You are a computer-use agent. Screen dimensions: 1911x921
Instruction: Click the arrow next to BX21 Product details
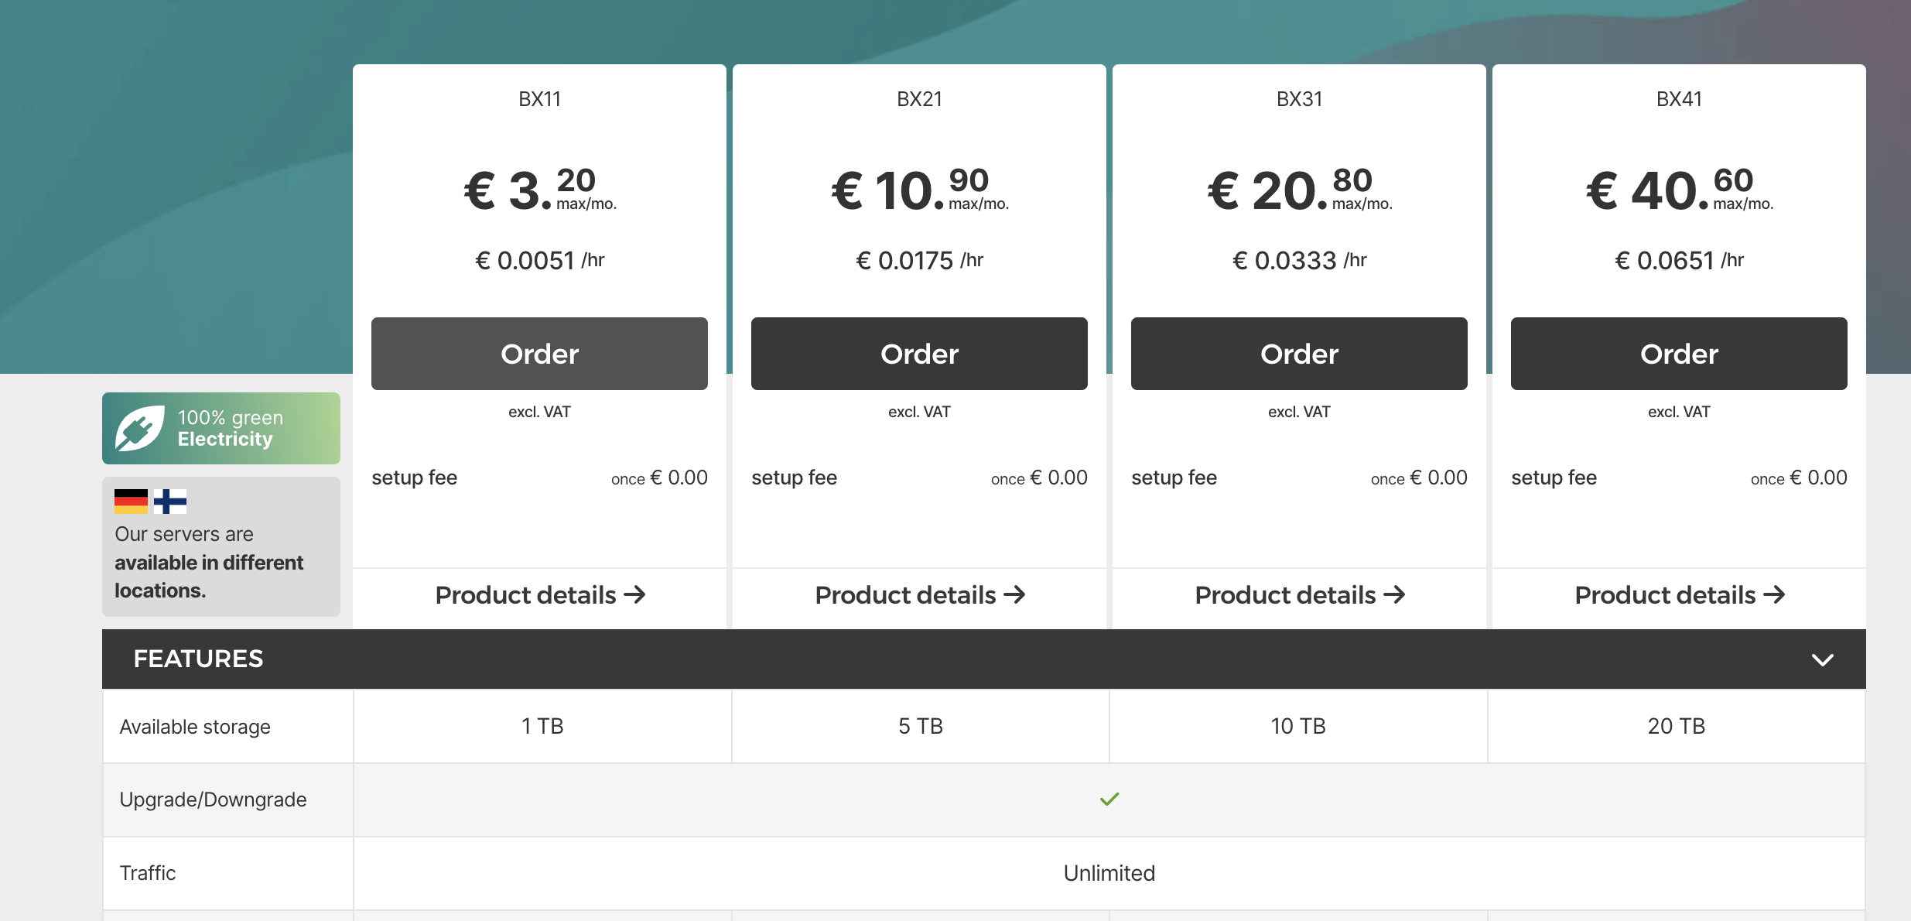(x=1015, y=594)
